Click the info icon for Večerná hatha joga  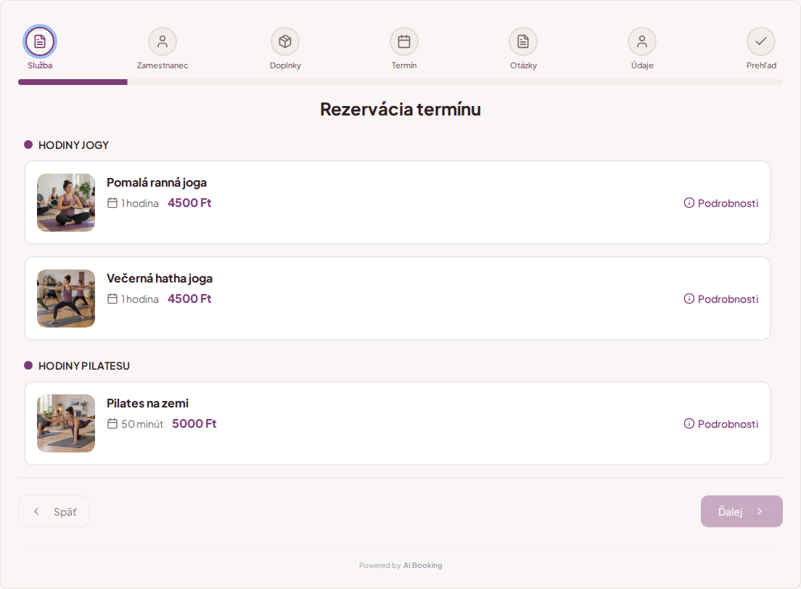pyautogui.click(x=689, y=298)
